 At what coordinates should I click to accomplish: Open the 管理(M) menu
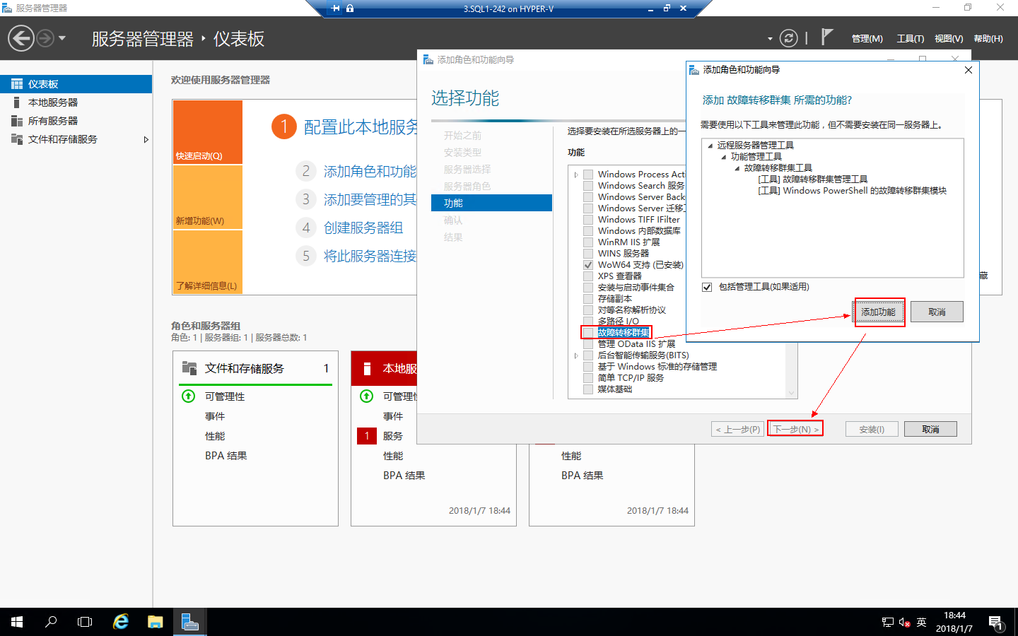tap(867, 39)
